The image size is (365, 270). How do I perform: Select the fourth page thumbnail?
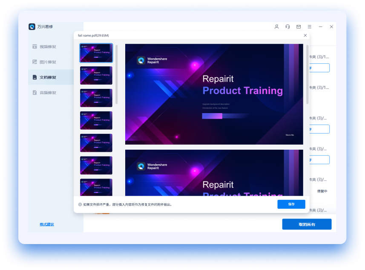96,120
